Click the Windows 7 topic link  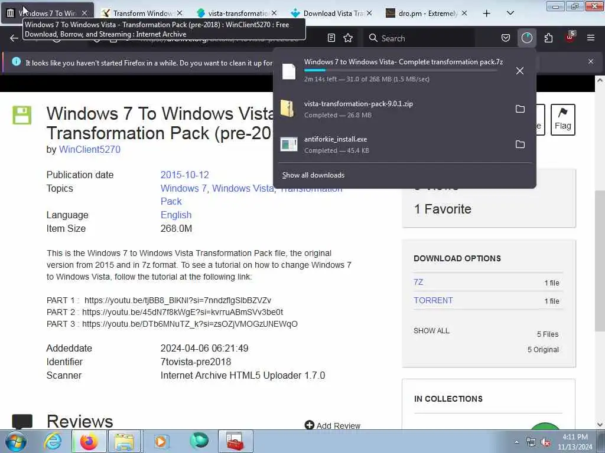tap(183, 188)
